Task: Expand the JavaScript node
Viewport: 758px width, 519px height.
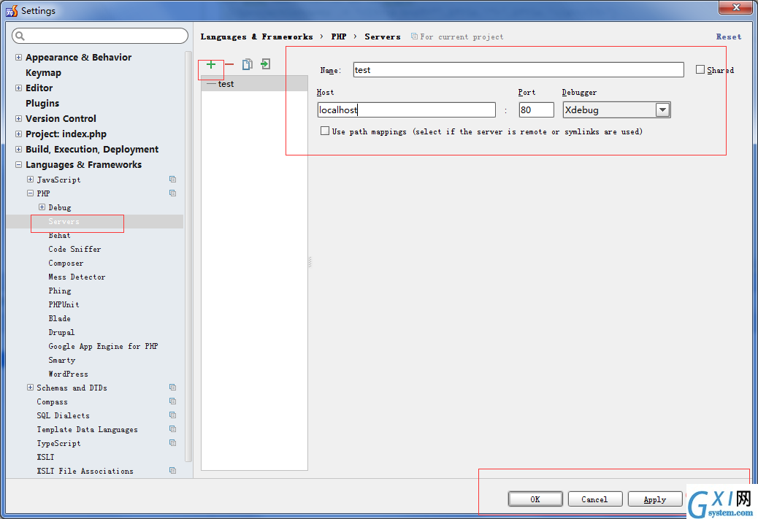Action: point(30,180)
